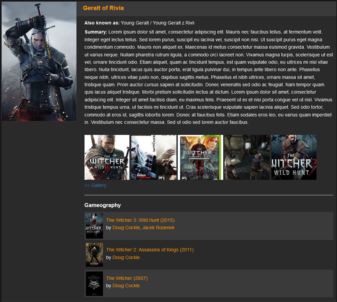Open The Witcher 2: Assassins of Kings link
337x302 pixels.
[150, 249]
